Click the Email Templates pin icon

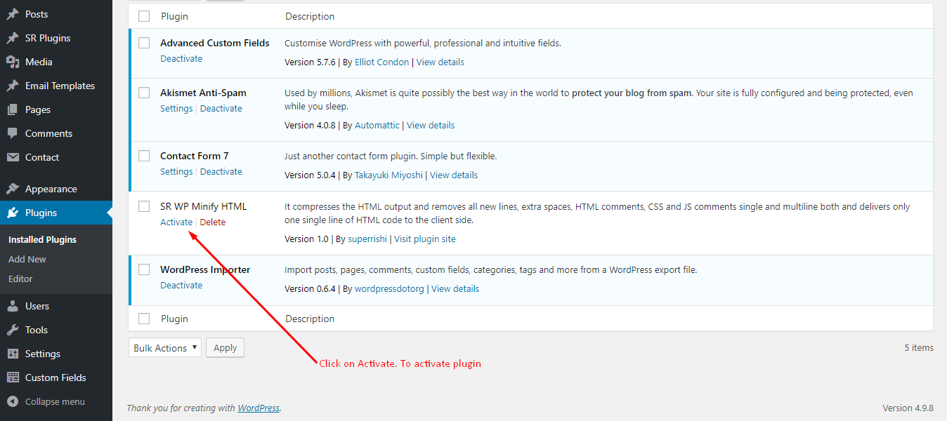pyautogui.click(x=13, y=86)
